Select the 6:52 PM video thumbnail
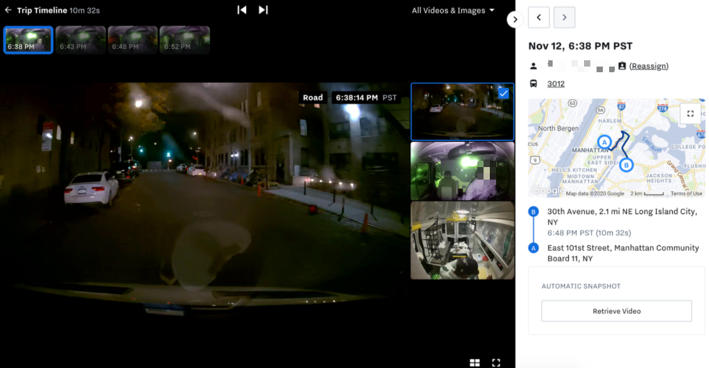 click(185, 40)
